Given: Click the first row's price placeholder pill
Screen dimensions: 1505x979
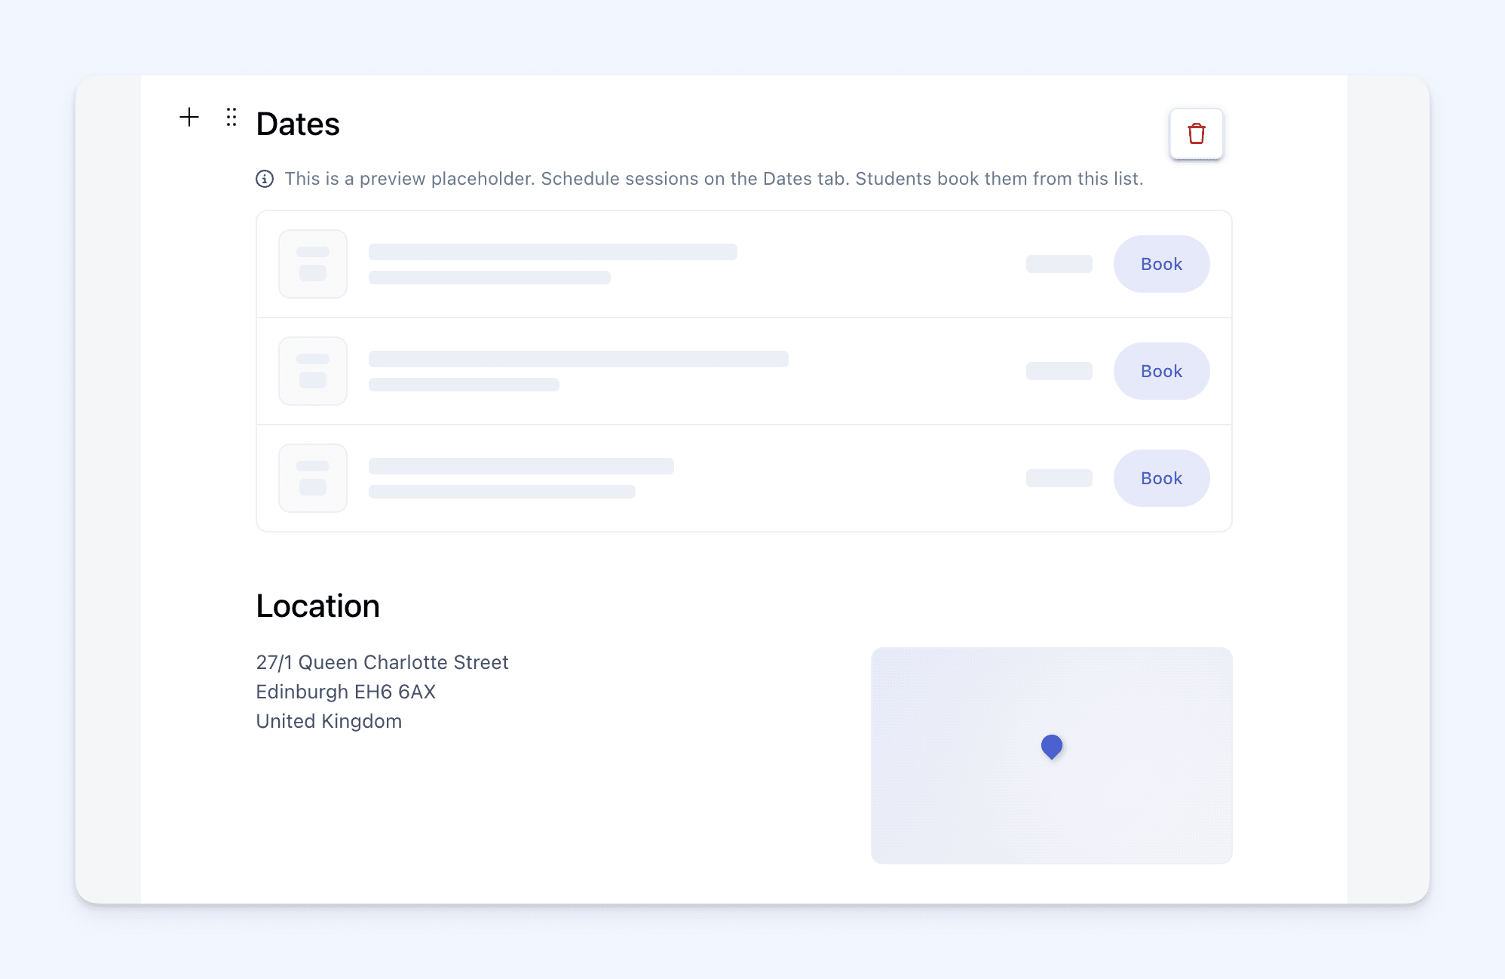Looking at the screenshot, I should coord(1059,264).
